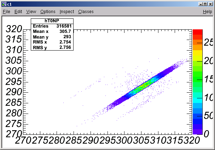
Task: Click the Mean x 305.7 row
Action: coord(52,31)
